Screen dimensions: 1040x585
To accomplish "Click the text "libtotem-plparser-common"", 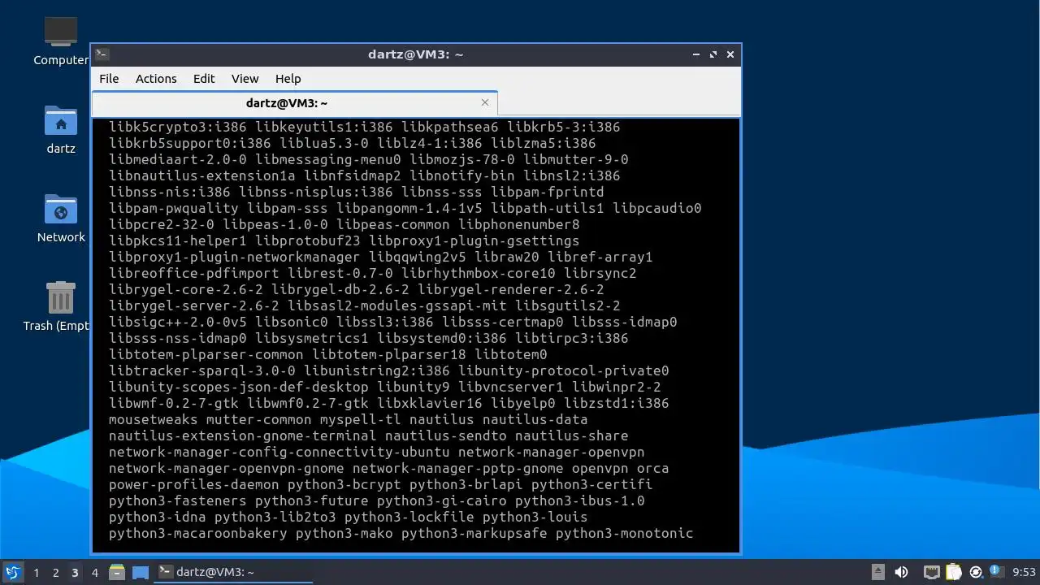I will click(x=206, y=354).
